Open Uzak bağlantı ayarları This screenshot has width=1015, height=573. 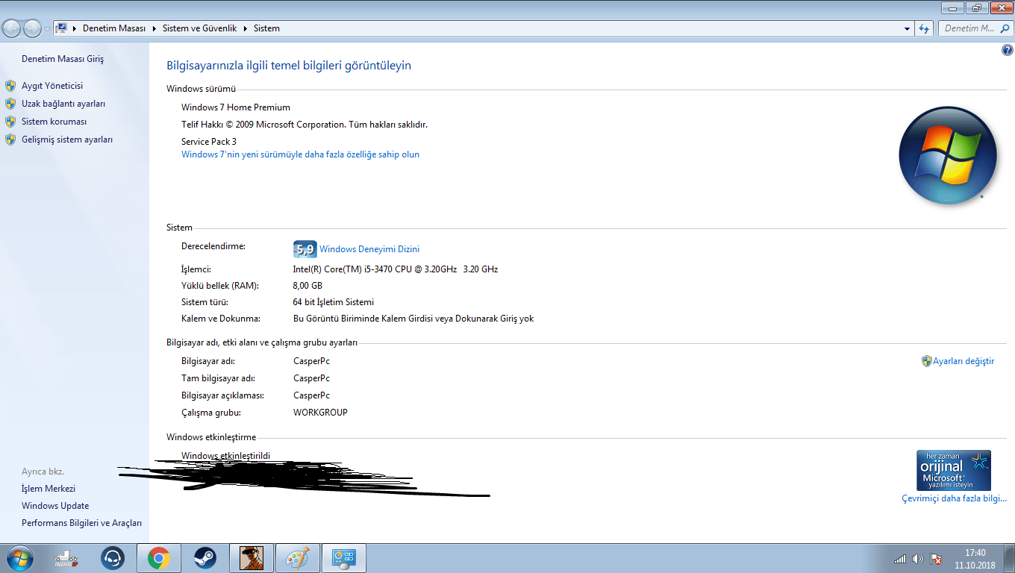tap(63, 104)
